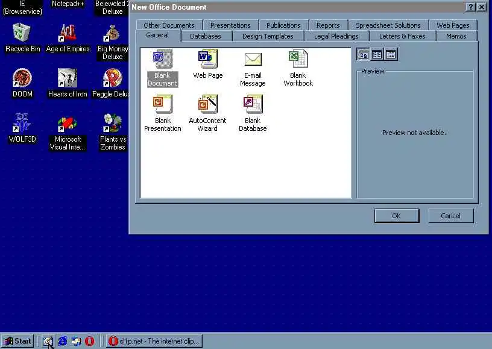Select the Bejeweled Deluxe desktop label
Screen dimensions: 492x349
point(112,7)
